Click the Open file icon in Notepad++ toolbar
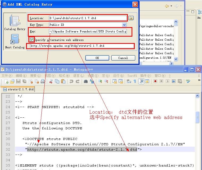The width and height of the screenshot is (202, 170). pyautogui.click(x=12, y=81)
